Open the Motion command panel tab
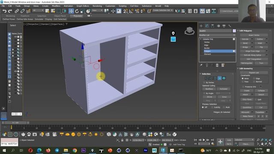The image size is (274, 154). point(218,26)
